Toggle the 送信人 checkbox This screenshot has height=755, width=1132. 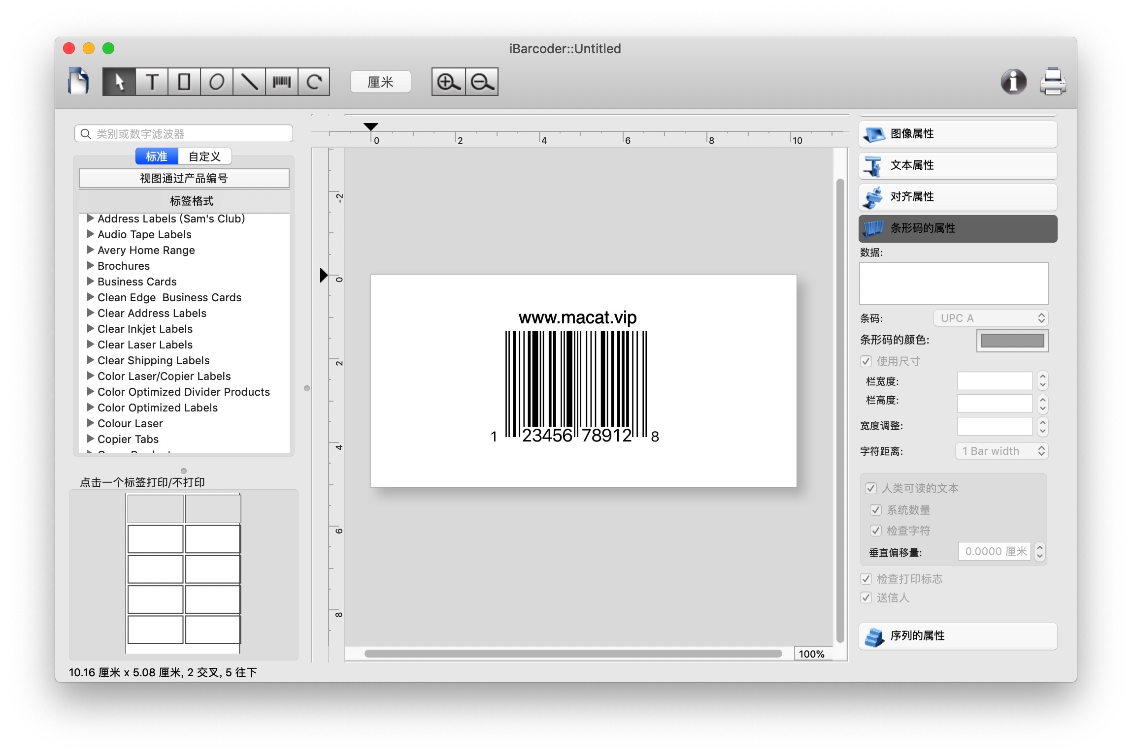(866, 598)
